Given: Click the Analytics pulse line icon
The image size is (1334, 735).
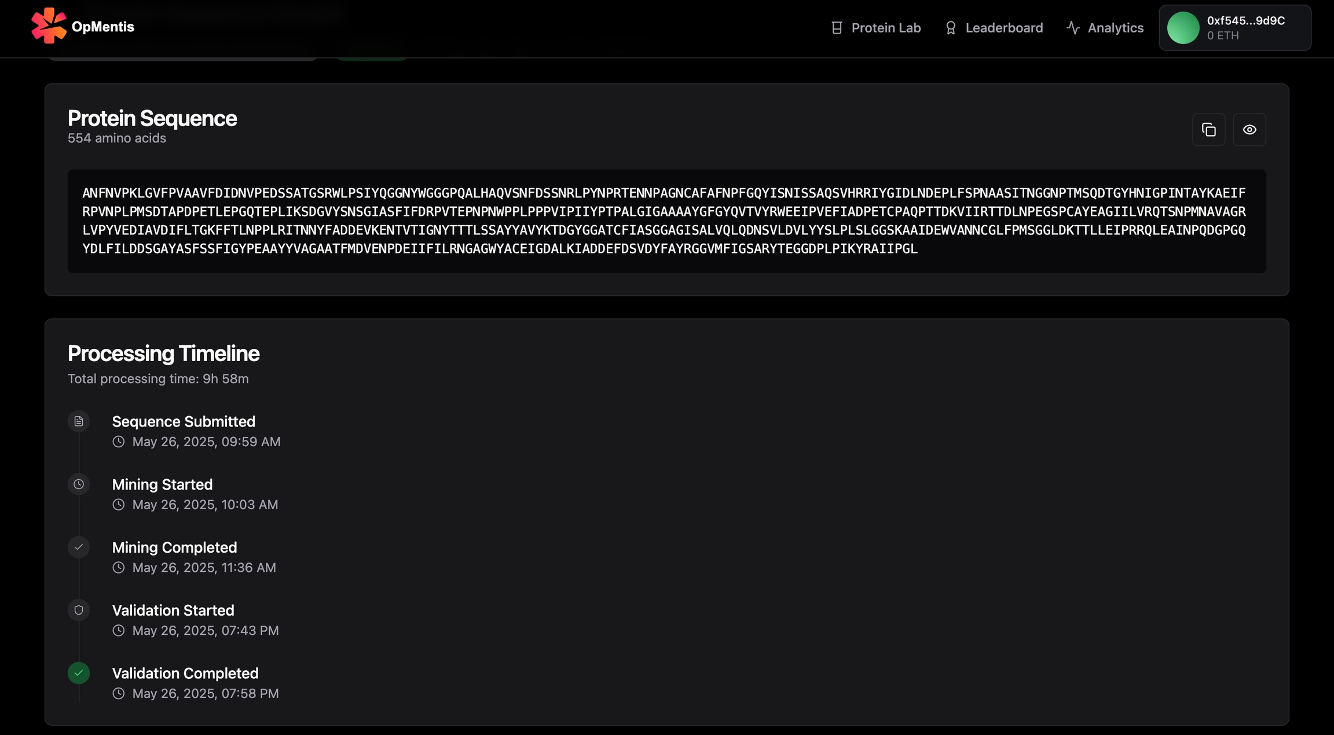Looking at the screenshot, I should pyautogui.click(x=1072, y=28).
